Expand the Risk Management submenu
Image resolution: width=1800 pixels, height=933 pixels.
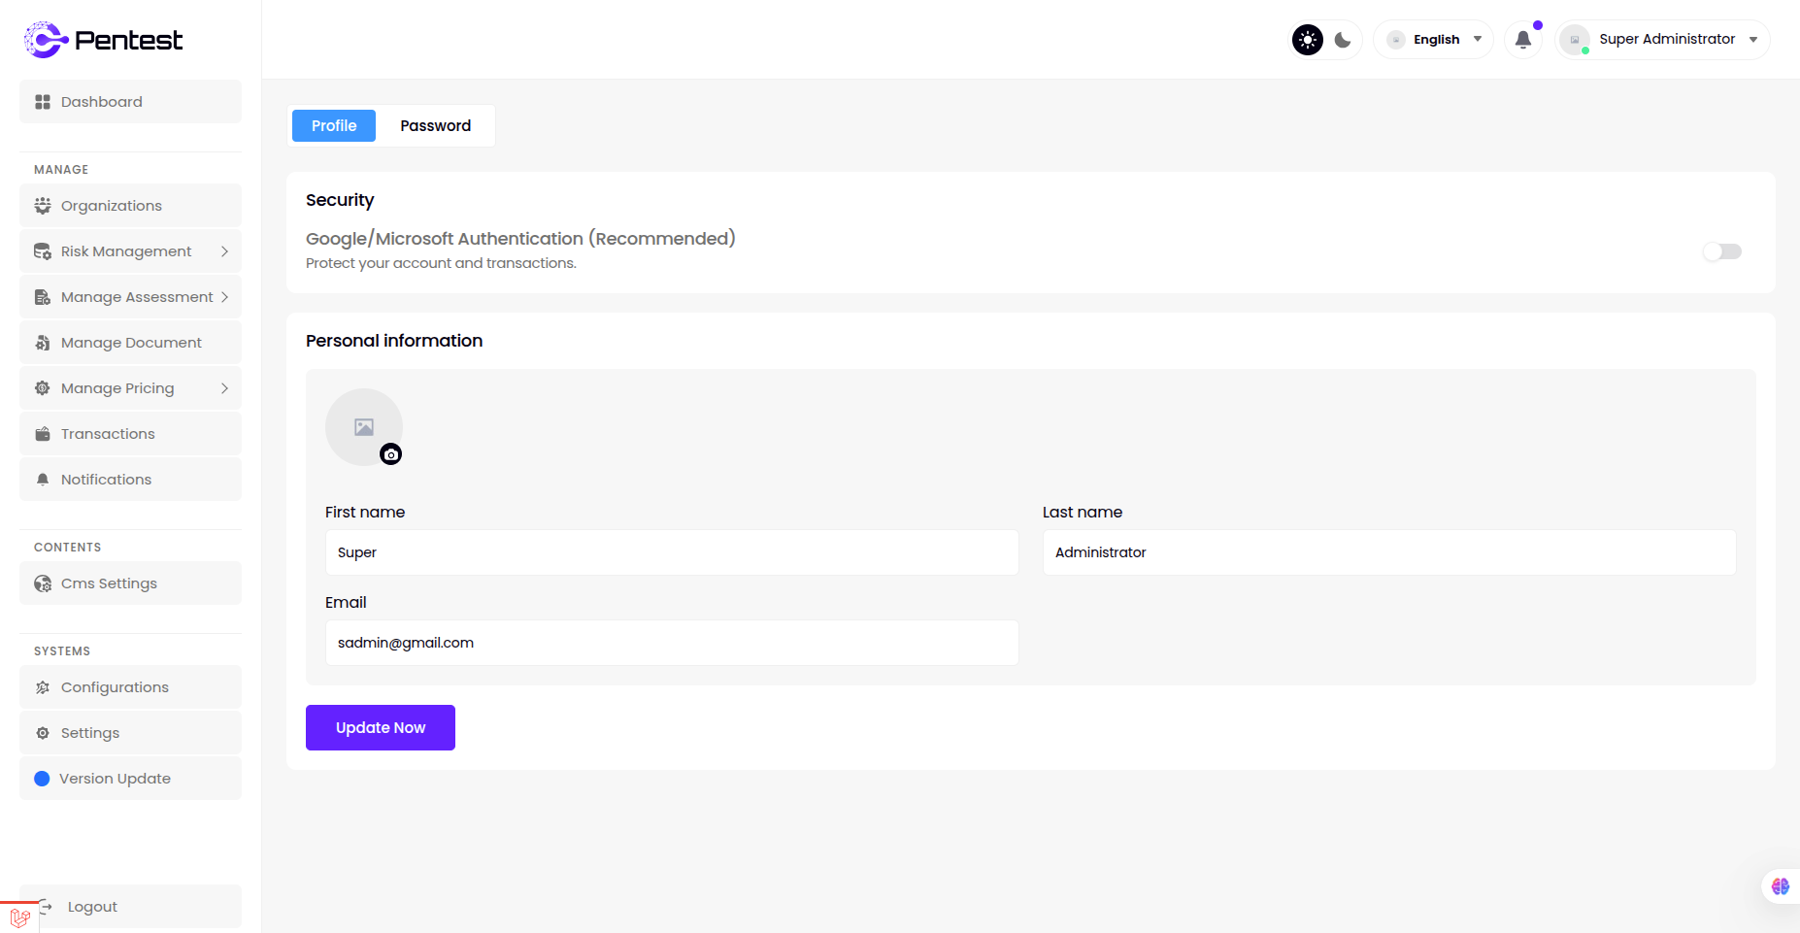point(224,251)
